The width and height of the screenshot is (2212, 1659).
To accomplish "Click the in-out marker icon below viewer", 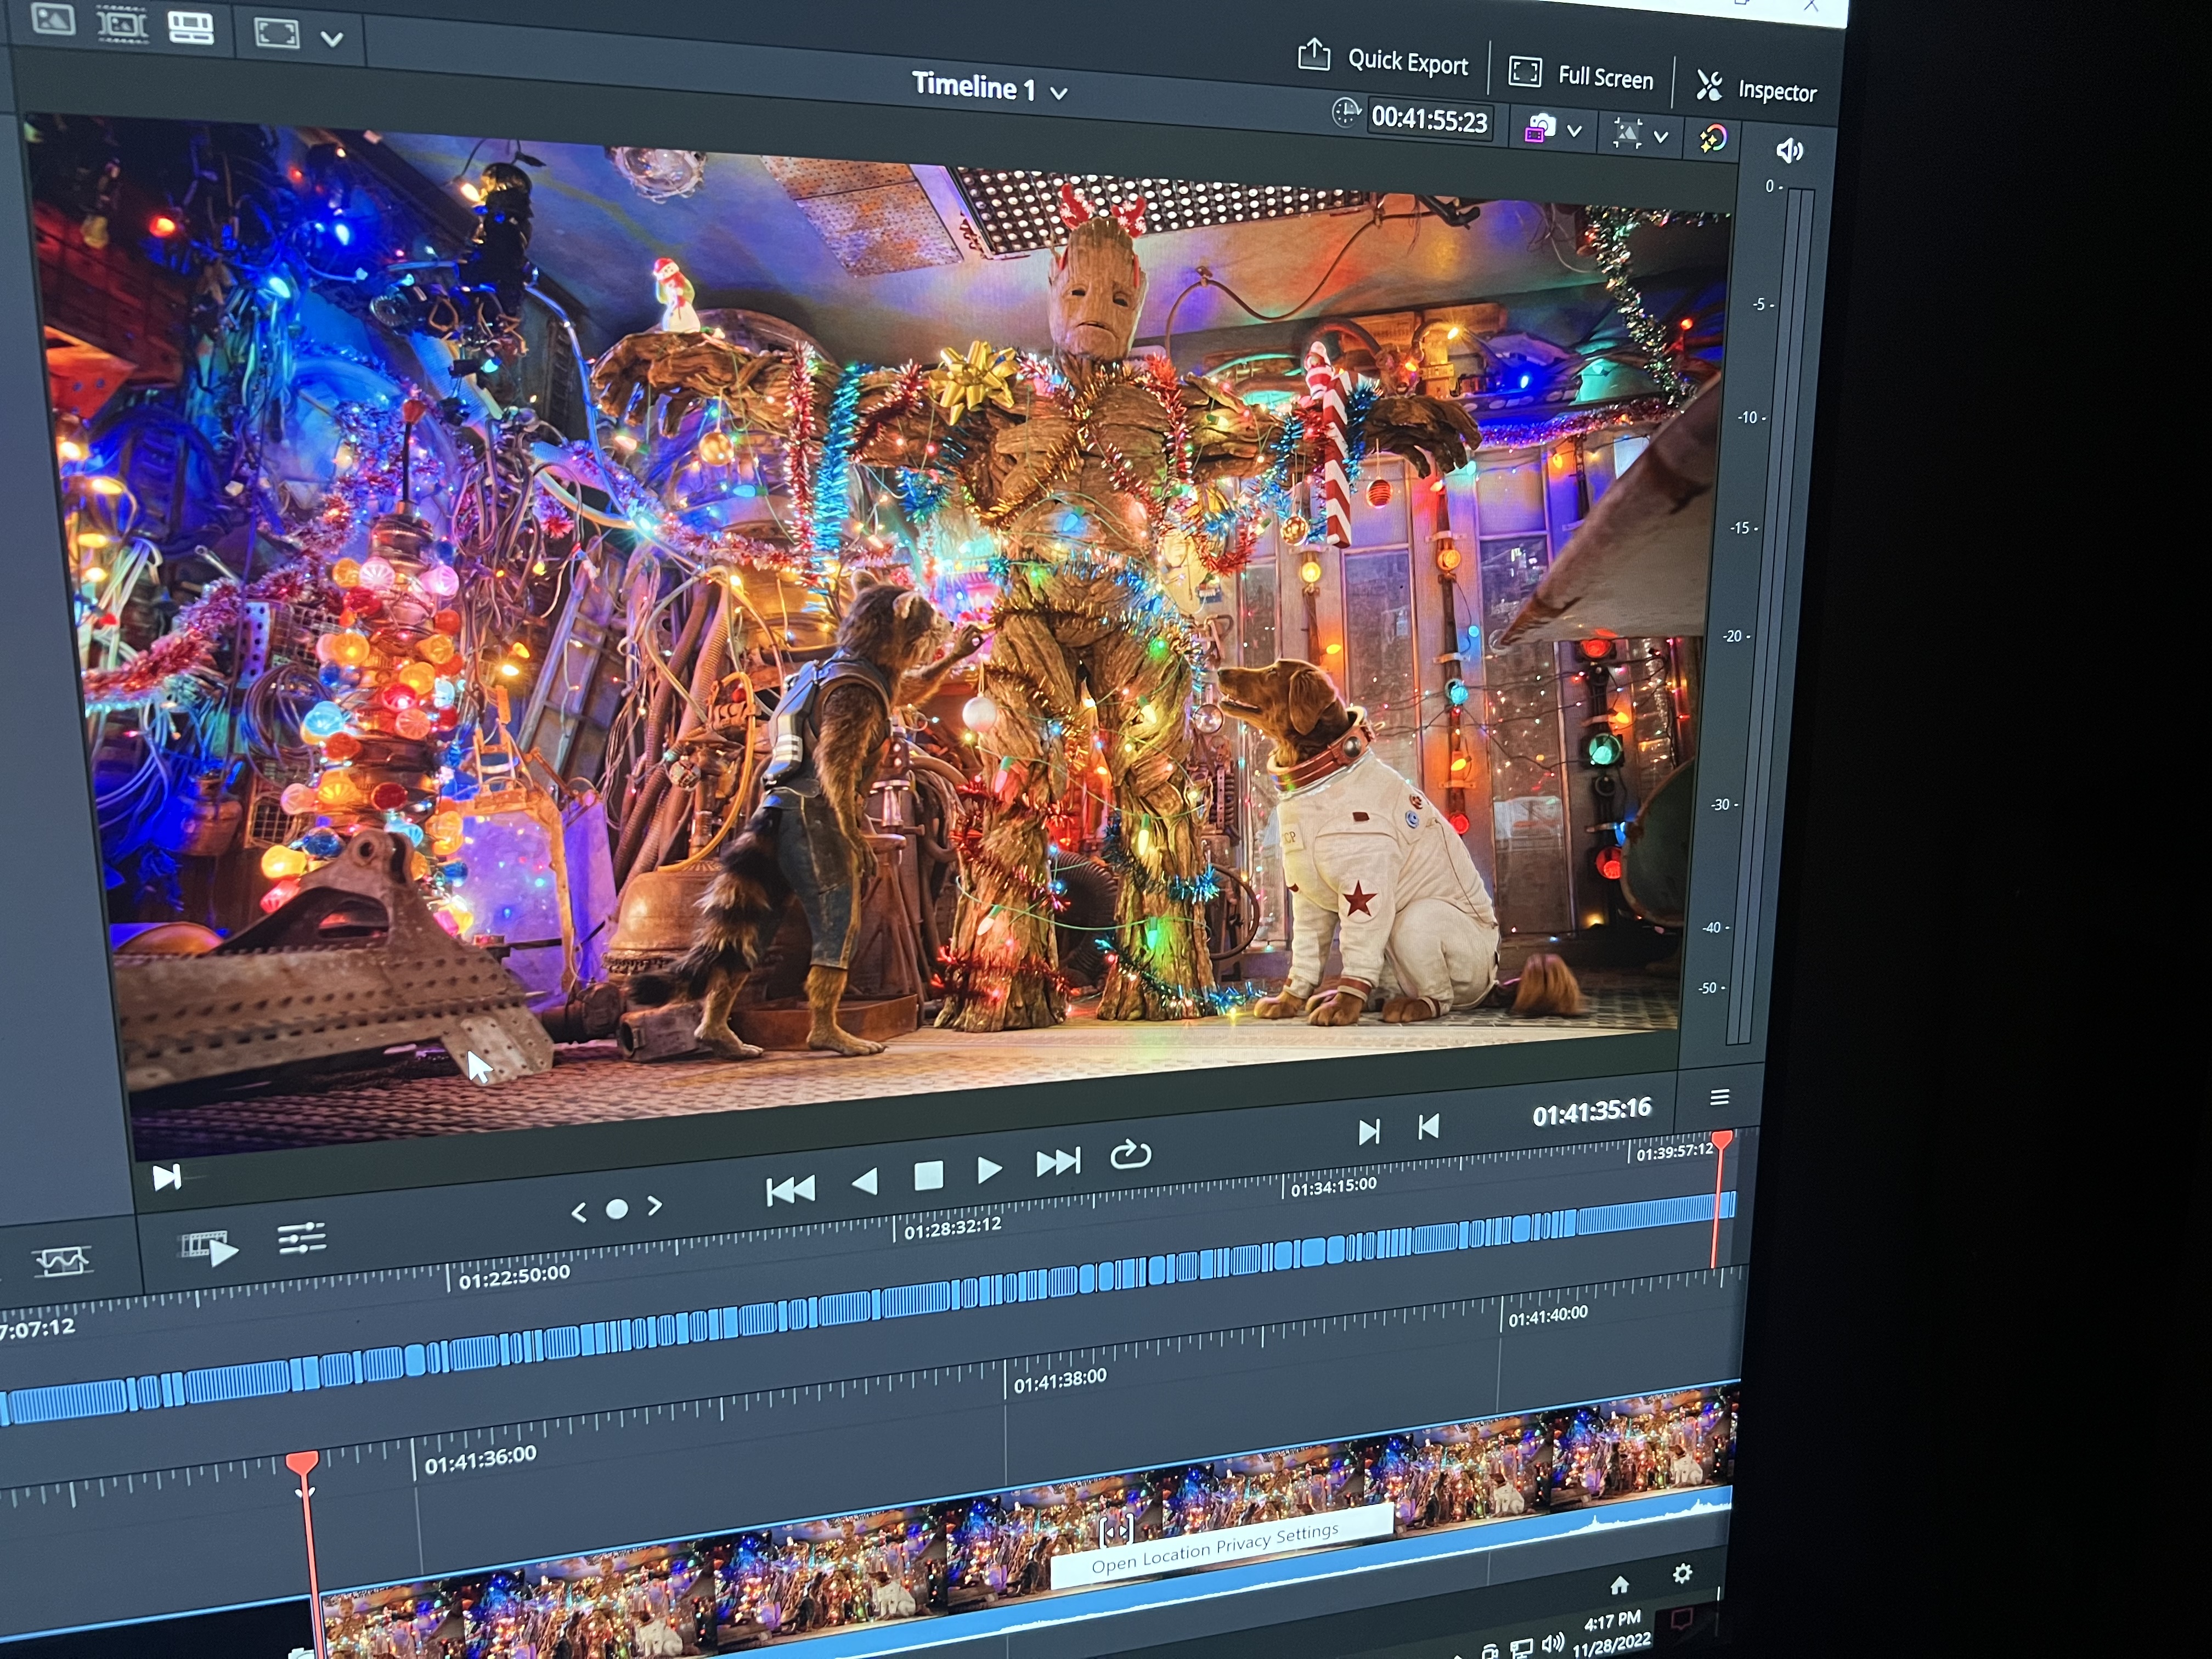I will pos(167,1177).
